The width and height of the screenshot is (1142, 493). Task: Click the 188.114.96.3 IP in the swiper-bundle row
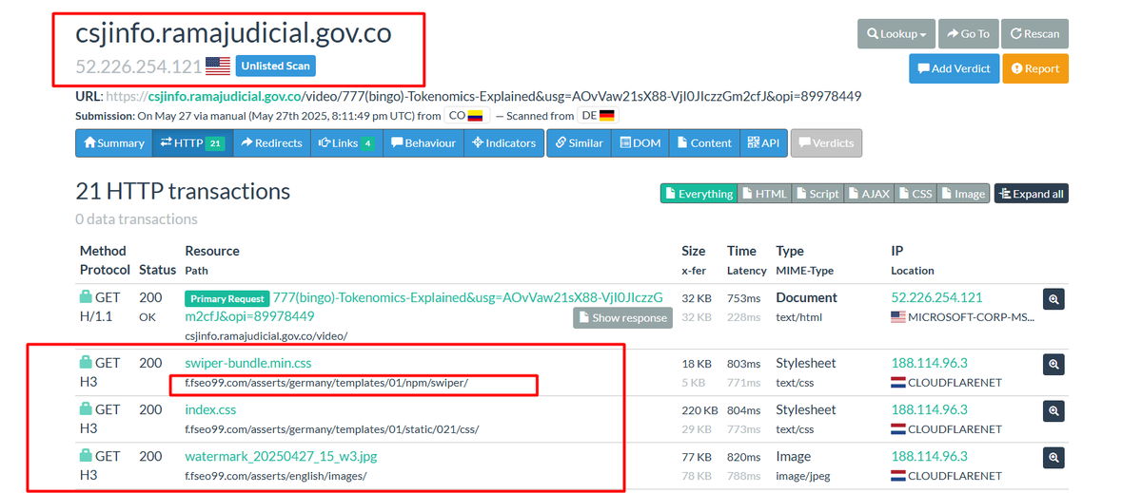929,363
